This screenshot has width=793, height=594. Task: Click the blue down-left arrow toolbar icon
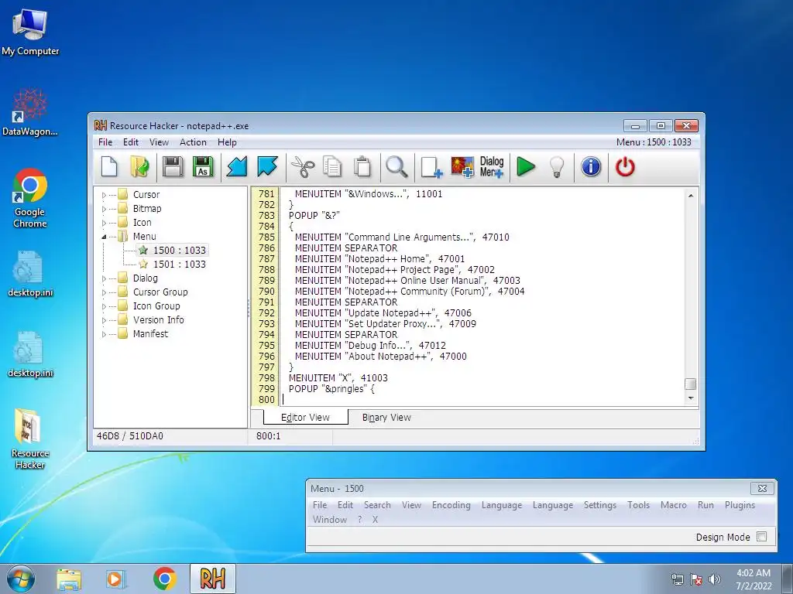tap(236, 167)
